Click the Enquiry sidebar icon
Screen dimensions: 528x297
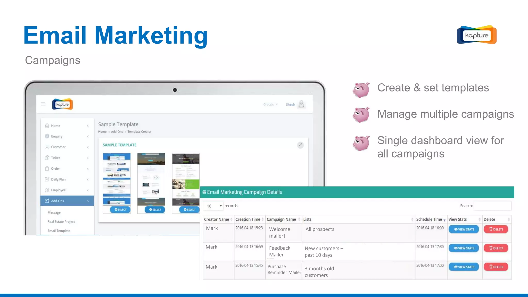tap(47, 136)
